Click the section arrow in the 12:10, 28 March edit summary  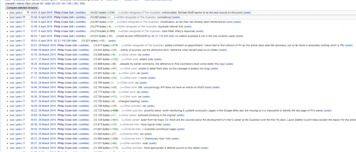coord(120,55)
